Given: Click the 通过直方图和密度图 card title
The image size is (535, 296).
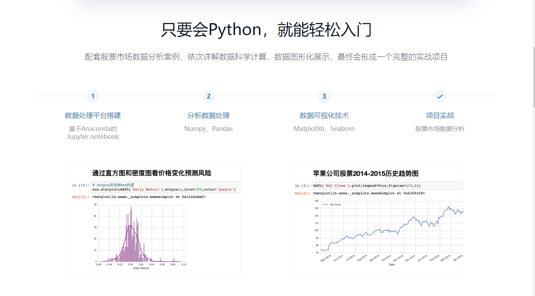Looking at the screenshot, I should [152, 173].
